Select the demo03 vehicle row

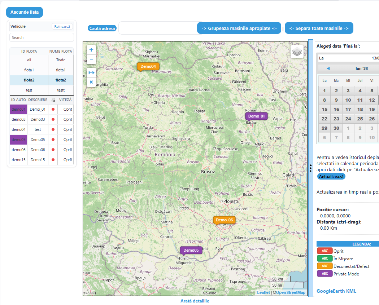click(42, 119)
